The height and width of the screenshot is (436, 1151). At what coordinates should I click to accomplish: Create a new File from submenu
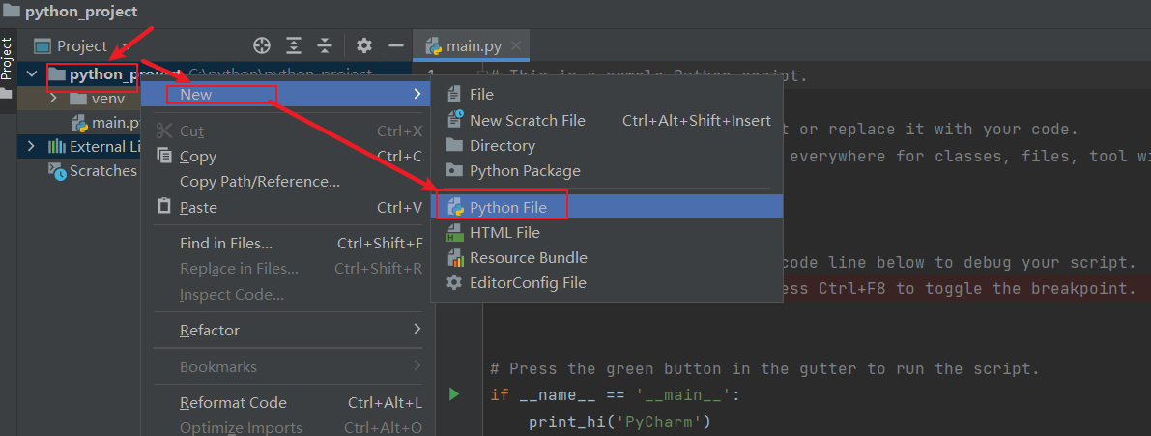pos(606,94)
